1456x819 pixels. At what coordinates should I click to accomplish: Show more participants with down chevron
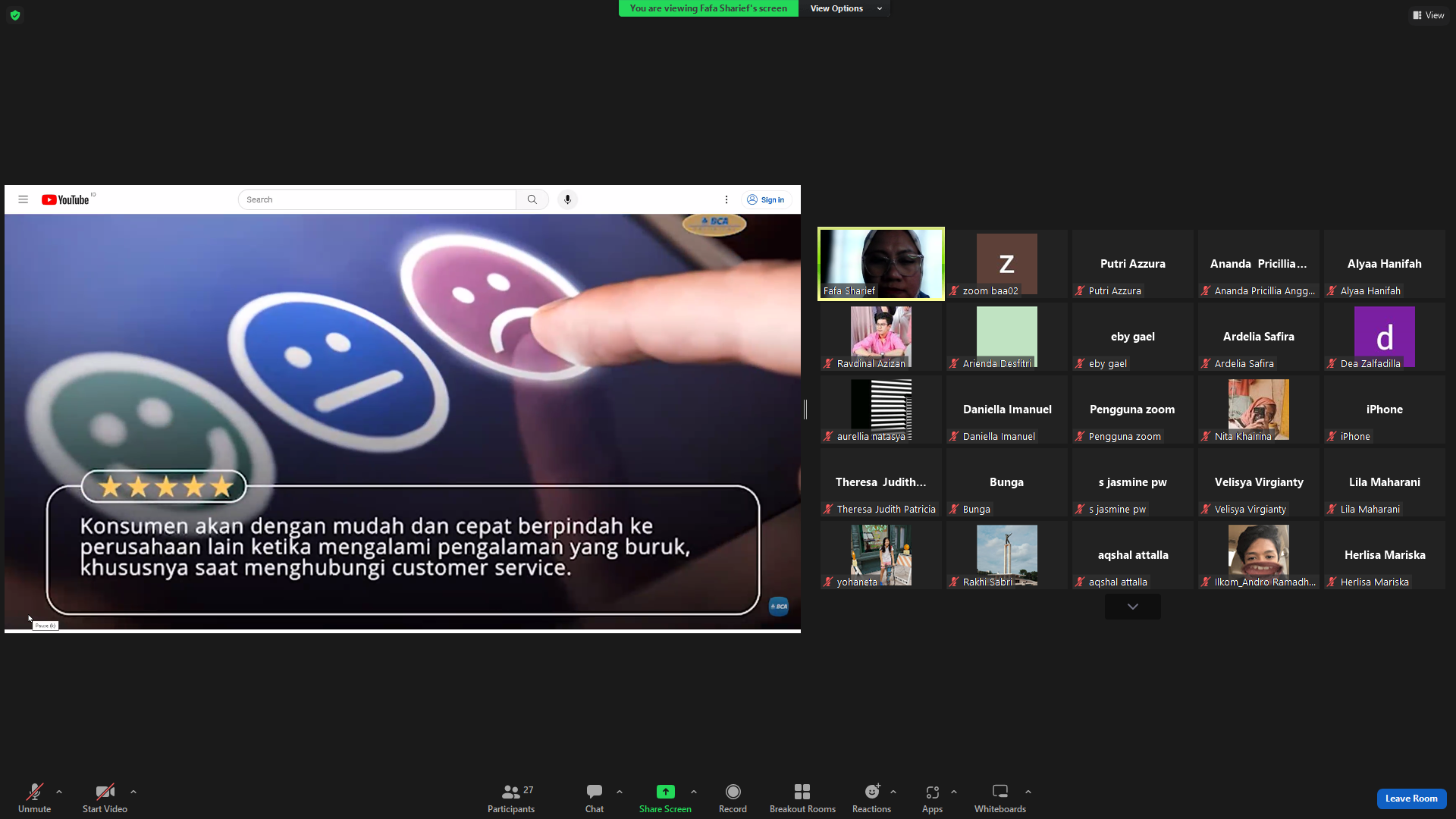(1133, 607)
